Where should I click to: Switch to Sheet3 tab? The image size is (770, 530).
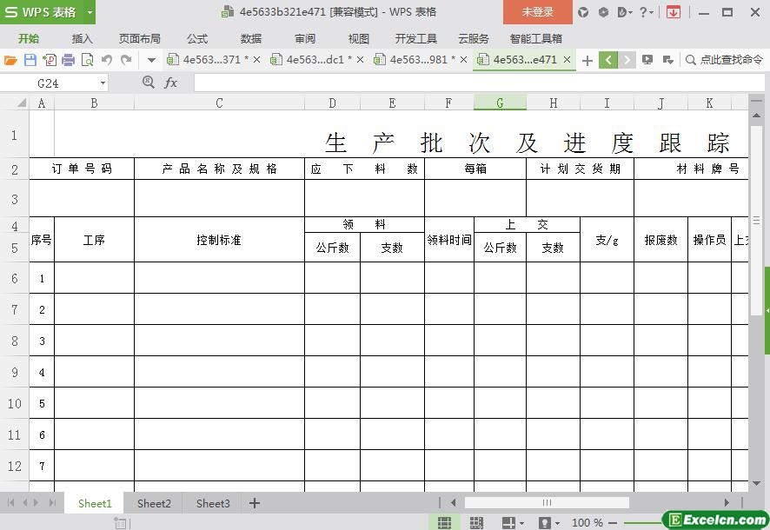pyautogui.click(x=213, y=504)
